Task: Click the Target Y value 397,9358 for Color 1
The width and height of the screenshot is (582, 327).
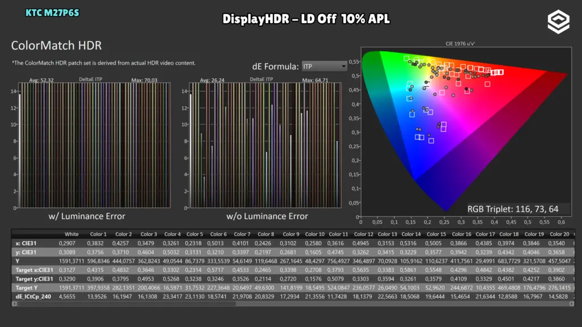Action: tap(98, 288)
